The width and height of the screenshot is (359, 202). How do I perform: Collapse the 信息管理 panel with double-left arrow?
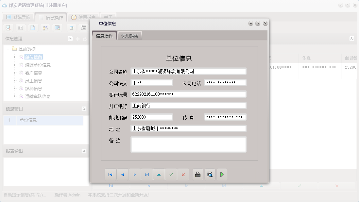click(x=70, y=38)
